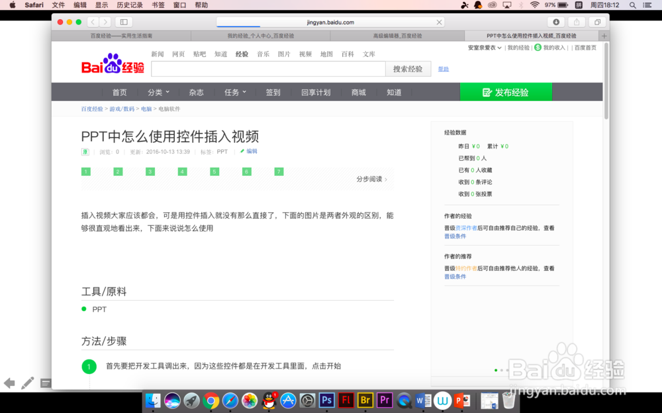Click the jingyan.baidu.com address bar
The image size is (662, 413).
coord(330,22)
